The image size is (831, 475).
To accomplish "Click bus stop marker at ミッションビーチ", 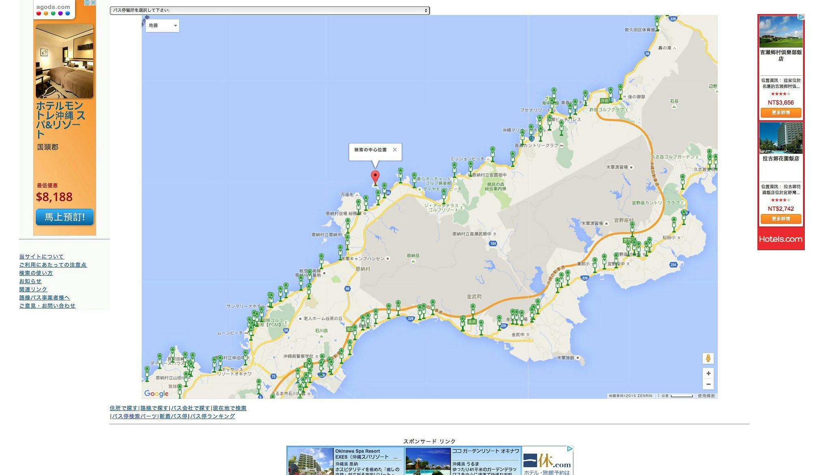I will (493, 154).
